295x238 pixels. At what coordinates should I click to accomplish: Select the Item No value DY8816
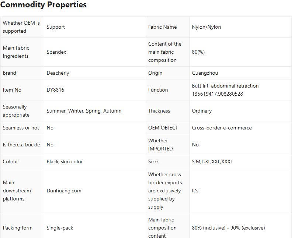pyautogui.click(x=55, y=90)
